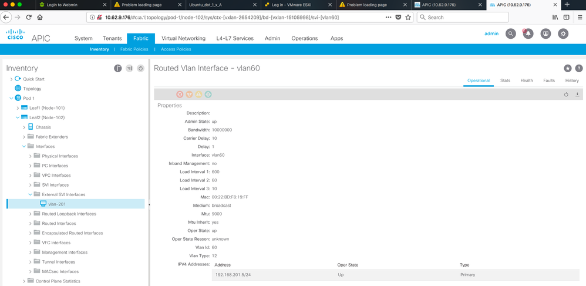Viewport: 586px width, 286px height.
Task: Switch to the Health tab
Action: [x=527, y=80]
